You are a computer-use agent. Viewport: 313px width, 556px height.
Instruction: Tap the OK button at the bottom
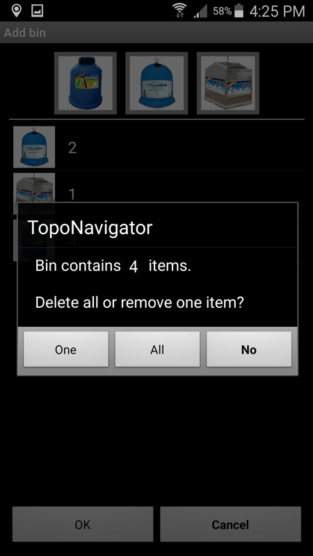point(83,524)
